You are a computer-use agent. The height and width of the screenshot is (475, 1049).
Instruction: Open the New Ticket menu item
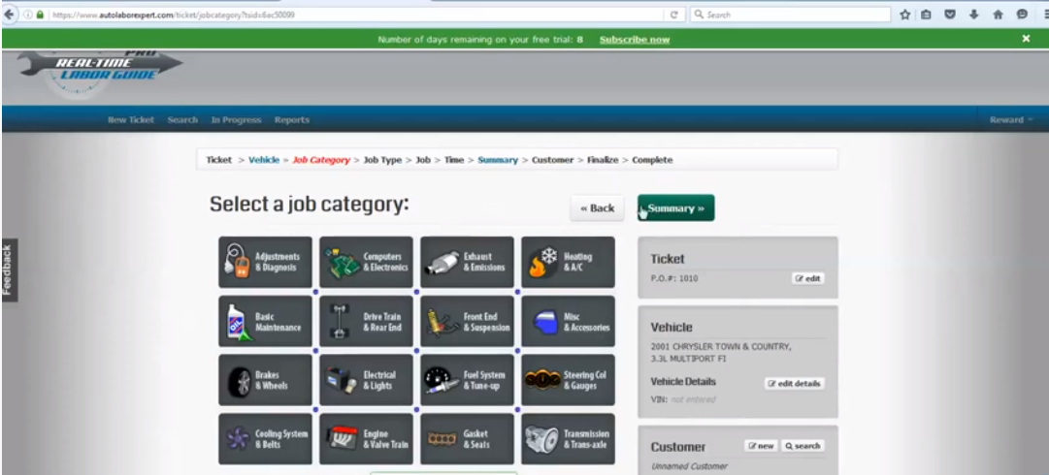[x=130, y=119]
